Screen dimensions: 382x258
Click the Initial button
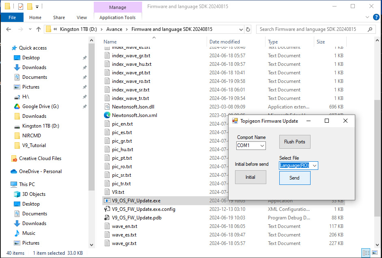250,177
